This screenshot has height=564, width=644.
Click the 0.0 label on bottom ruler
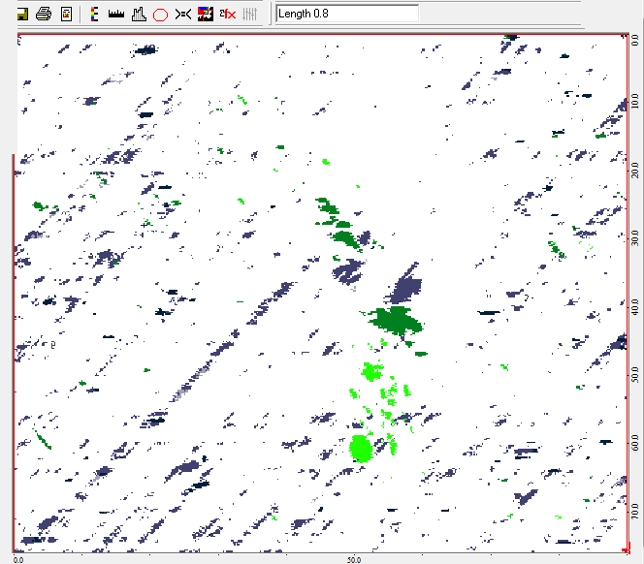coord(21,559)
